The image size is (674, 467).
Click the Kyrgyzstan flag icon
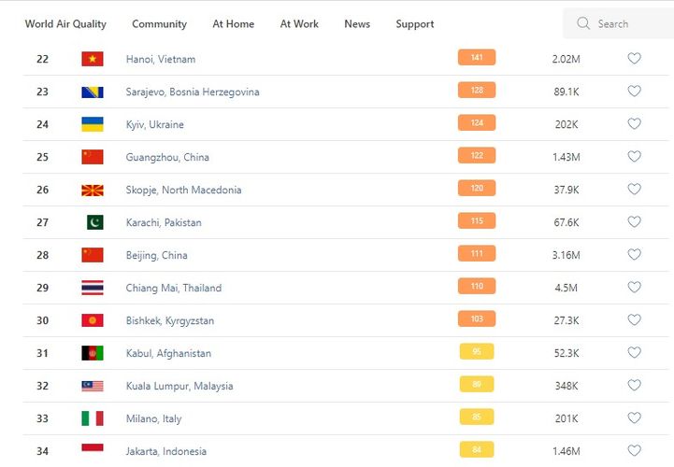(93, 320)
